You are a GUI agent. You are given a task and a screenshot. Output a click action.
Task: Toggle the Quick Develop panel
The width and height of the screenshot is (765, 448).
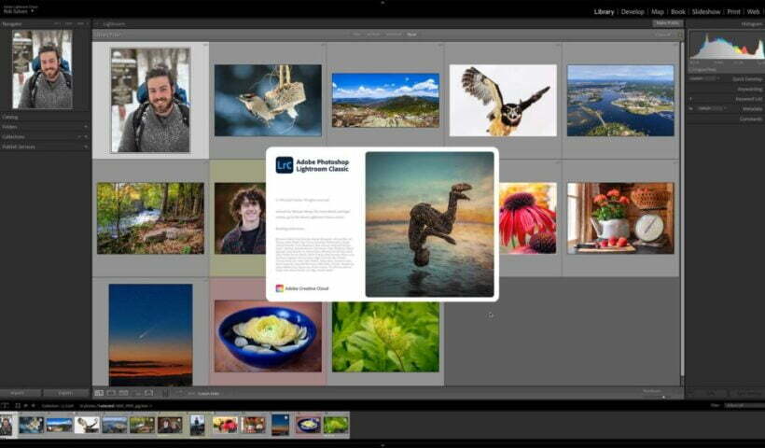pyautogui.click(x=746, y=78)
